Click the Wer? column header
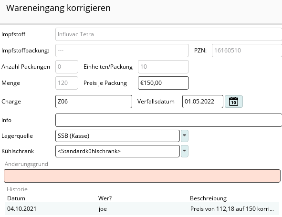The width and height of the screenshot is (282, 217). [x=105, y=198]
